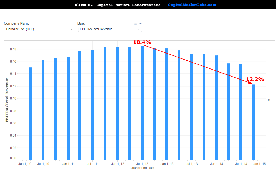
Task: Click the small blue triangle filter menu arrow
Action: pyautogui.click(x=140, y=24)
